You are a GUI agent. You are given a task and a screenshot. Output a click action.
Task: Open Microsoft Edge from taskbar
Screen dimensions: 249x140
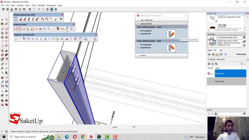(67, 136)
